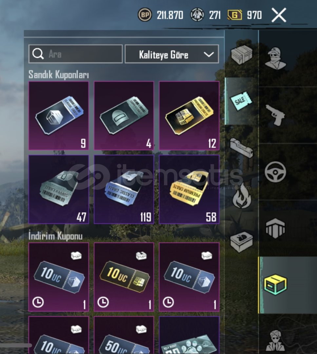This screenshot has height=354, width=317.
Task: Click the gold G currency icon
Action: 235,15
